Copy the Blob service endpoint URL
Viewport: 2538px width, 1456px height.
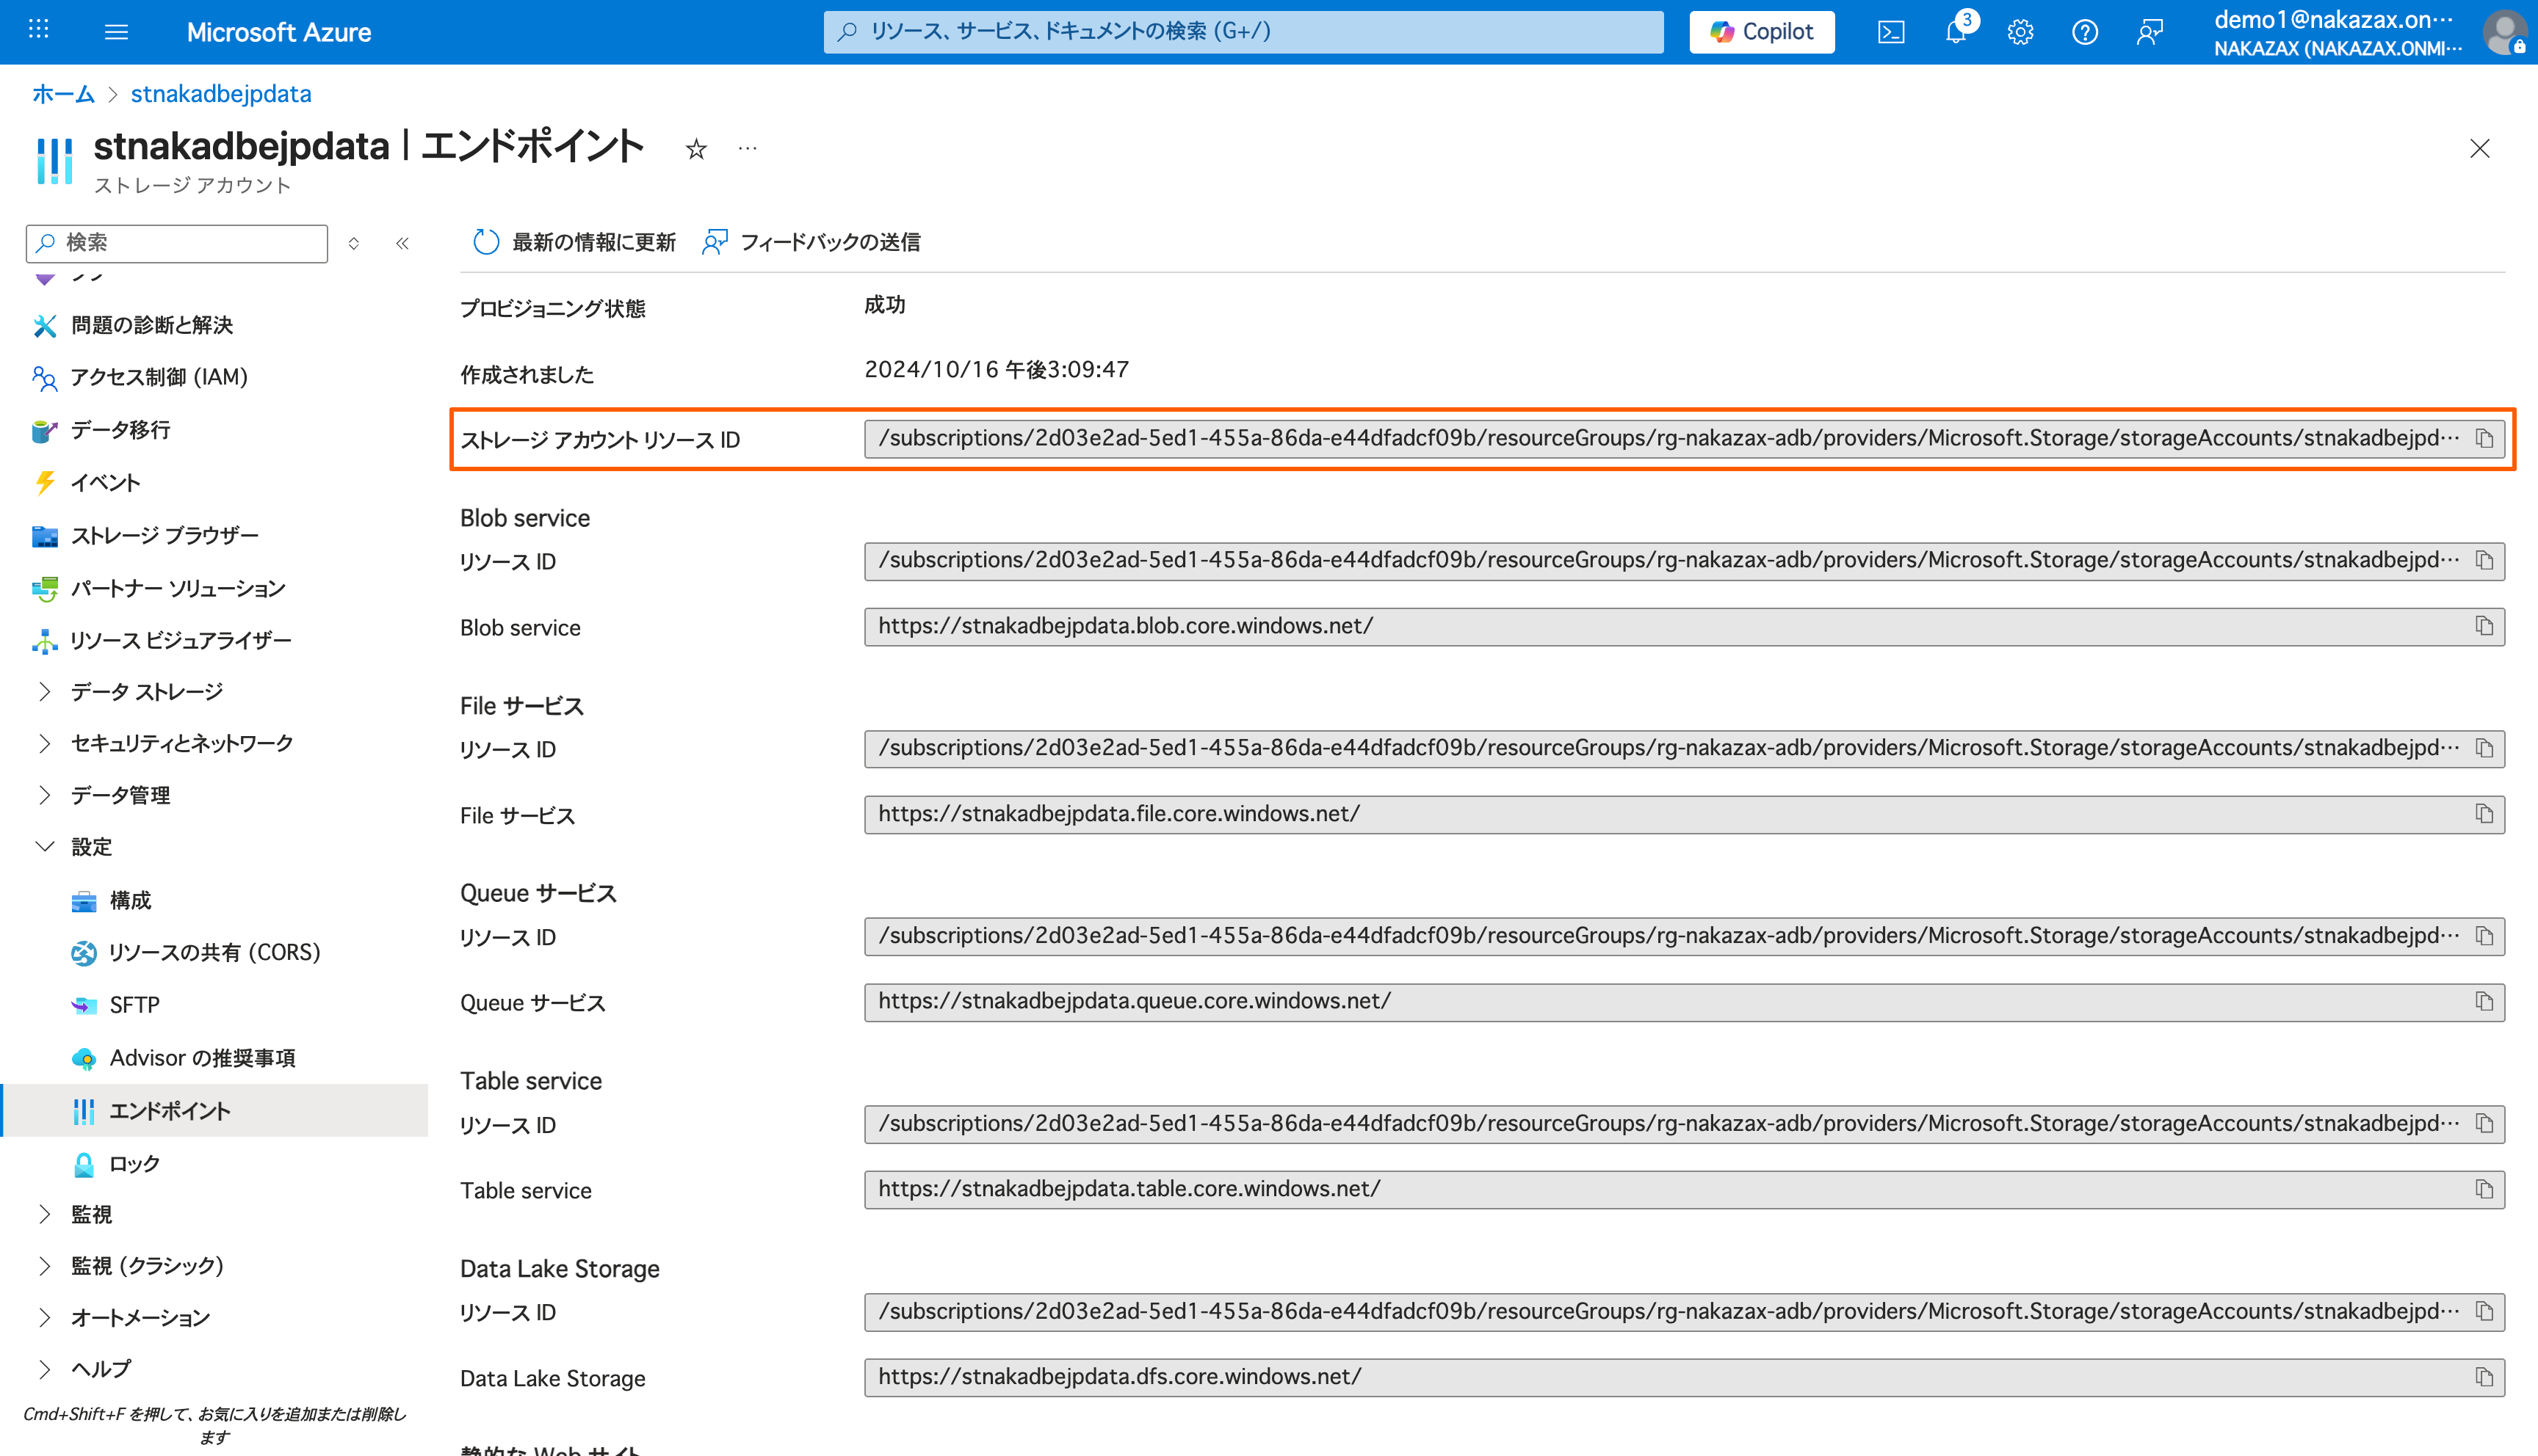[x=2484, y=626]
